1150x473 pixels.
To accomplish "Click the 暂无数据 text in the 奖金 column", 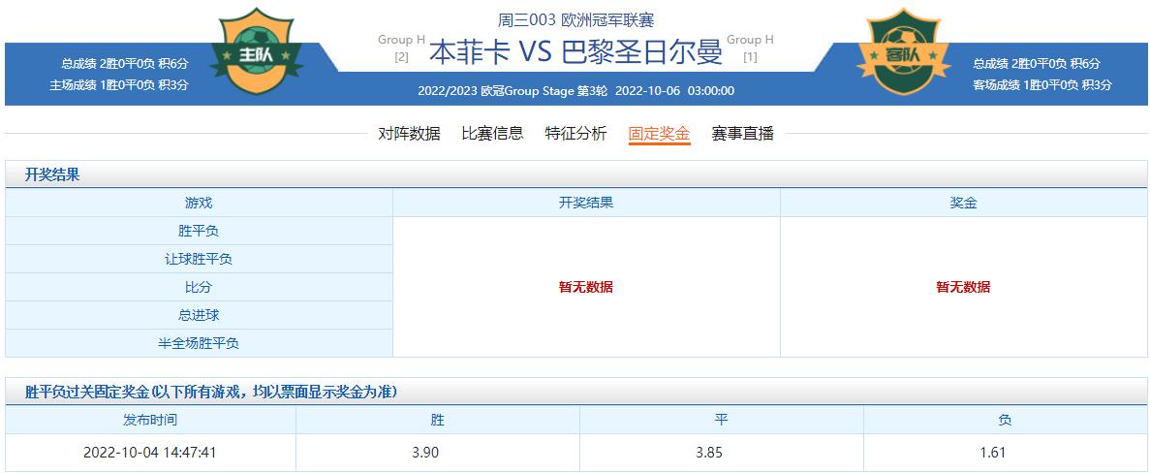I will [963, 288].
